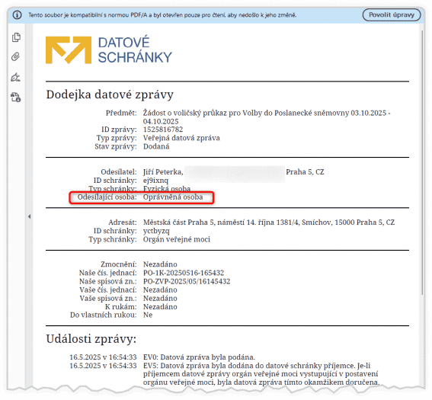Click the Datové schránky logo
The image size is (432, 400).
(x=109, y=50)
